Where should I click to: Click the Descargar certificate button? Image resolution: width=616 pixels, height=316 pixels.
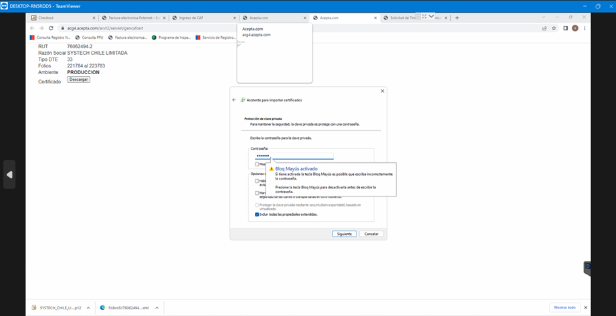[x=78, y=80]
